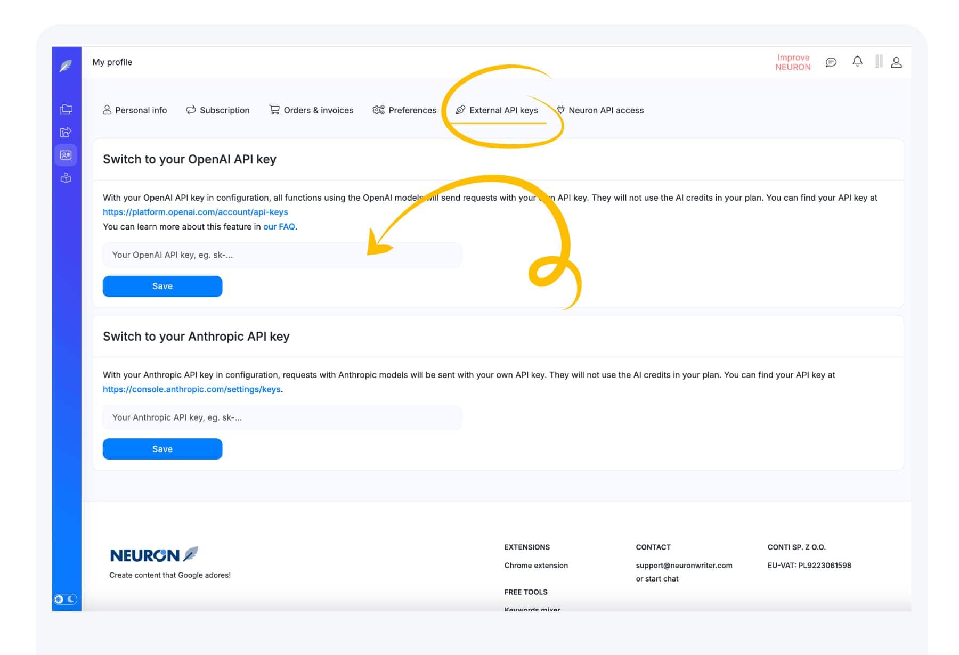Select External API keys tab

click(497, 110)
